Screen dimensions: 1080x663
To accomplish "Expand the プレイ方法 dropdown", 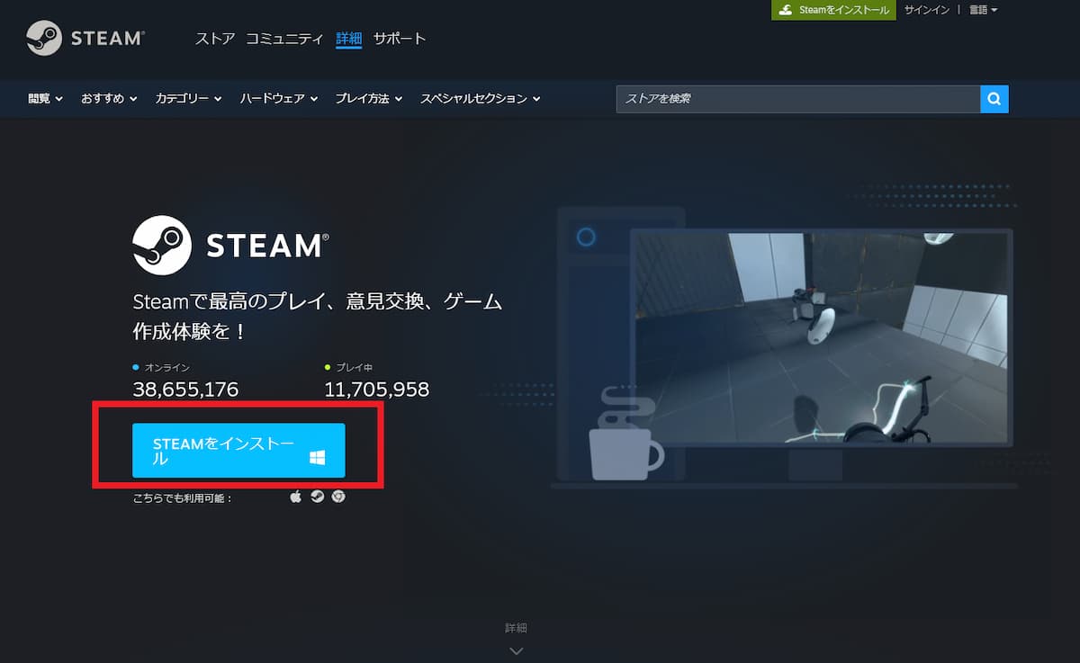I will [369, 99].
